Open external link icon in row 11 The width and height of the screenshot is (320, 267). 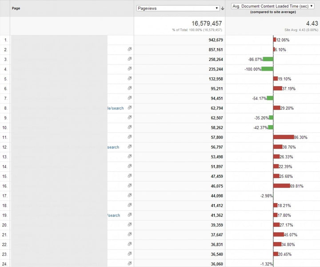coord(130,137)
